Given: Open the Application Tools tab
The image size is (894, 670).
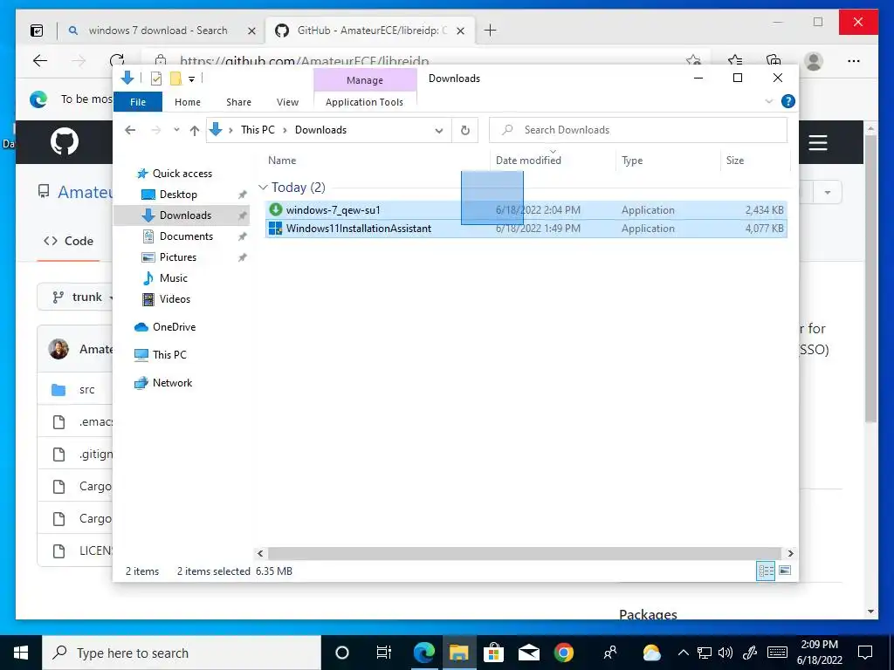Looking at the screenshot, I should pyautogui.click(x=364, y=102).
